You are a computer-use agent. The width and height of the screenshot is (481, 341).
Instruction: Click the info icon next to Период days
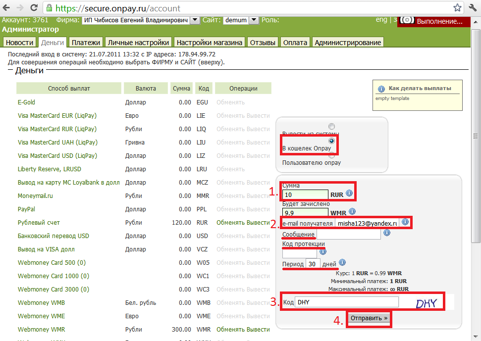click(x=342, y=263)
